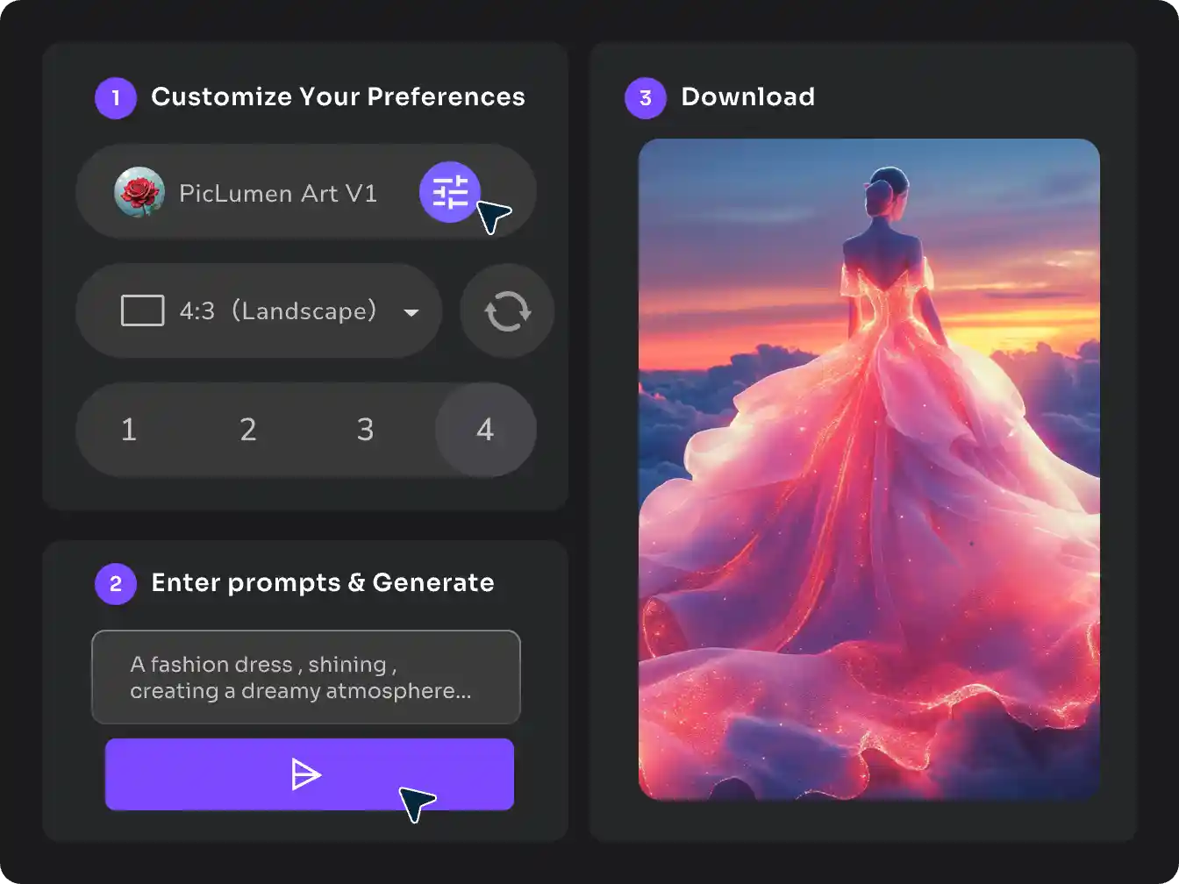Open the advanced settings sliders icon
The height and width of the screenshot is (884, 1179).
449,192
